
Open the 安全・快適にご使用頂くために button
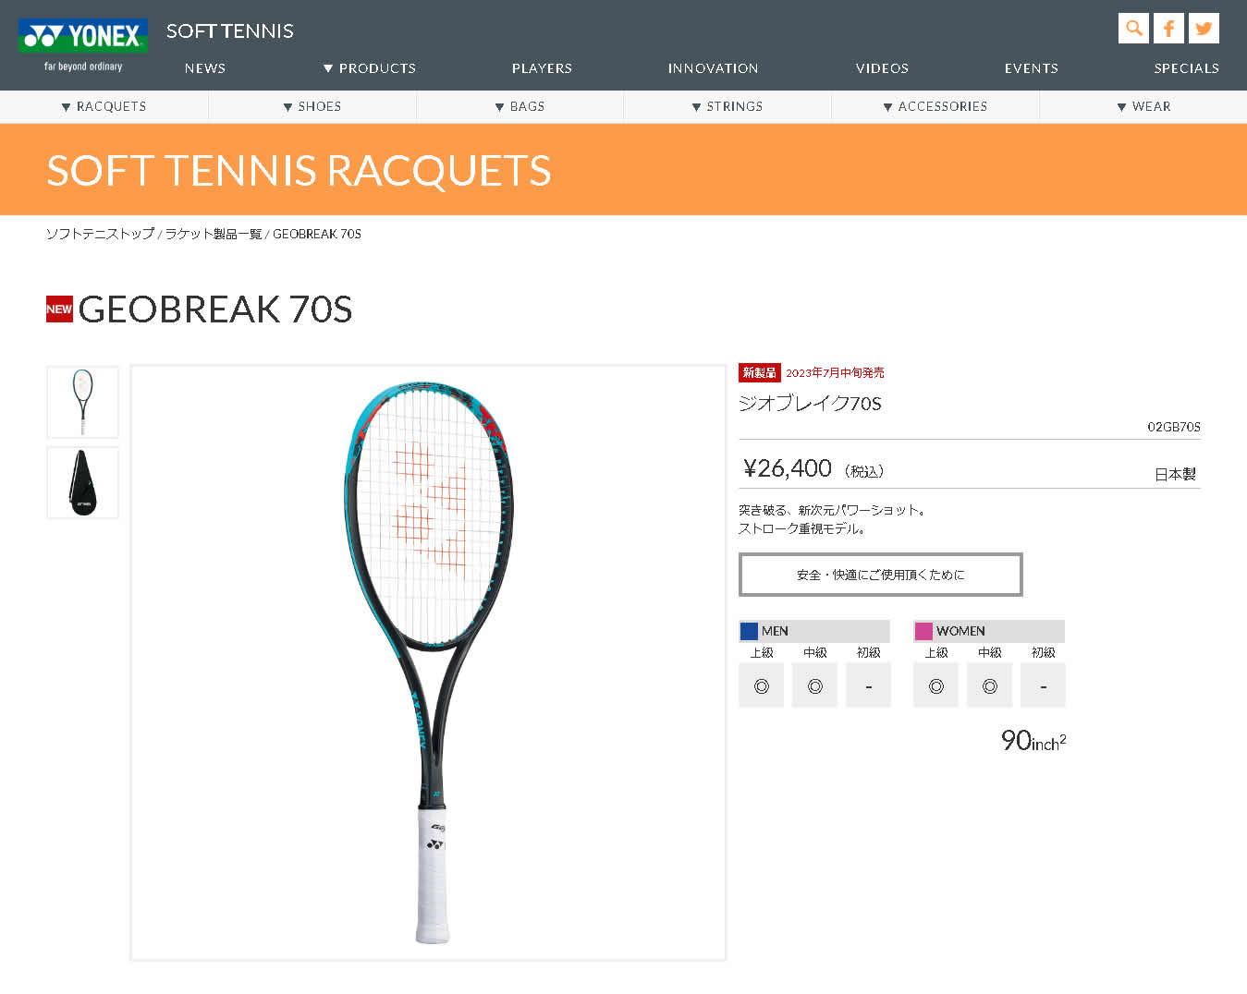pos(880,575)
